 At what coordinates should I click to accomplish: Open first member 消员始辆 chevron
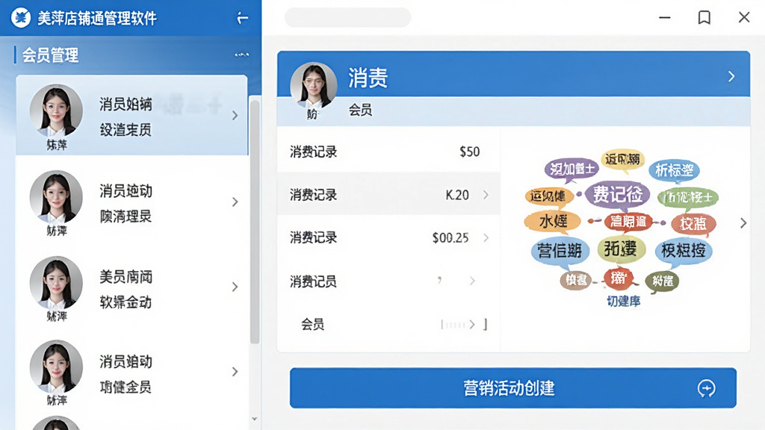[235, 116]
